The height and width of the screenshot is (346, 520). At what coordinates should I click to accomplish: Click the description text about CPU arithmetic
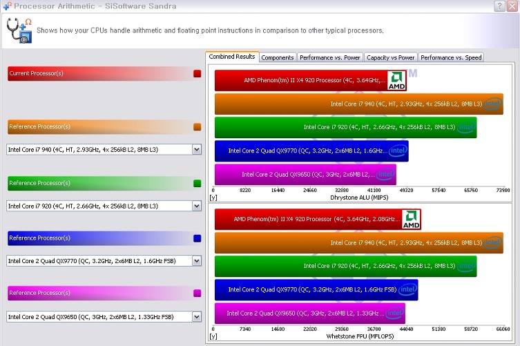(x=210, y=30)
